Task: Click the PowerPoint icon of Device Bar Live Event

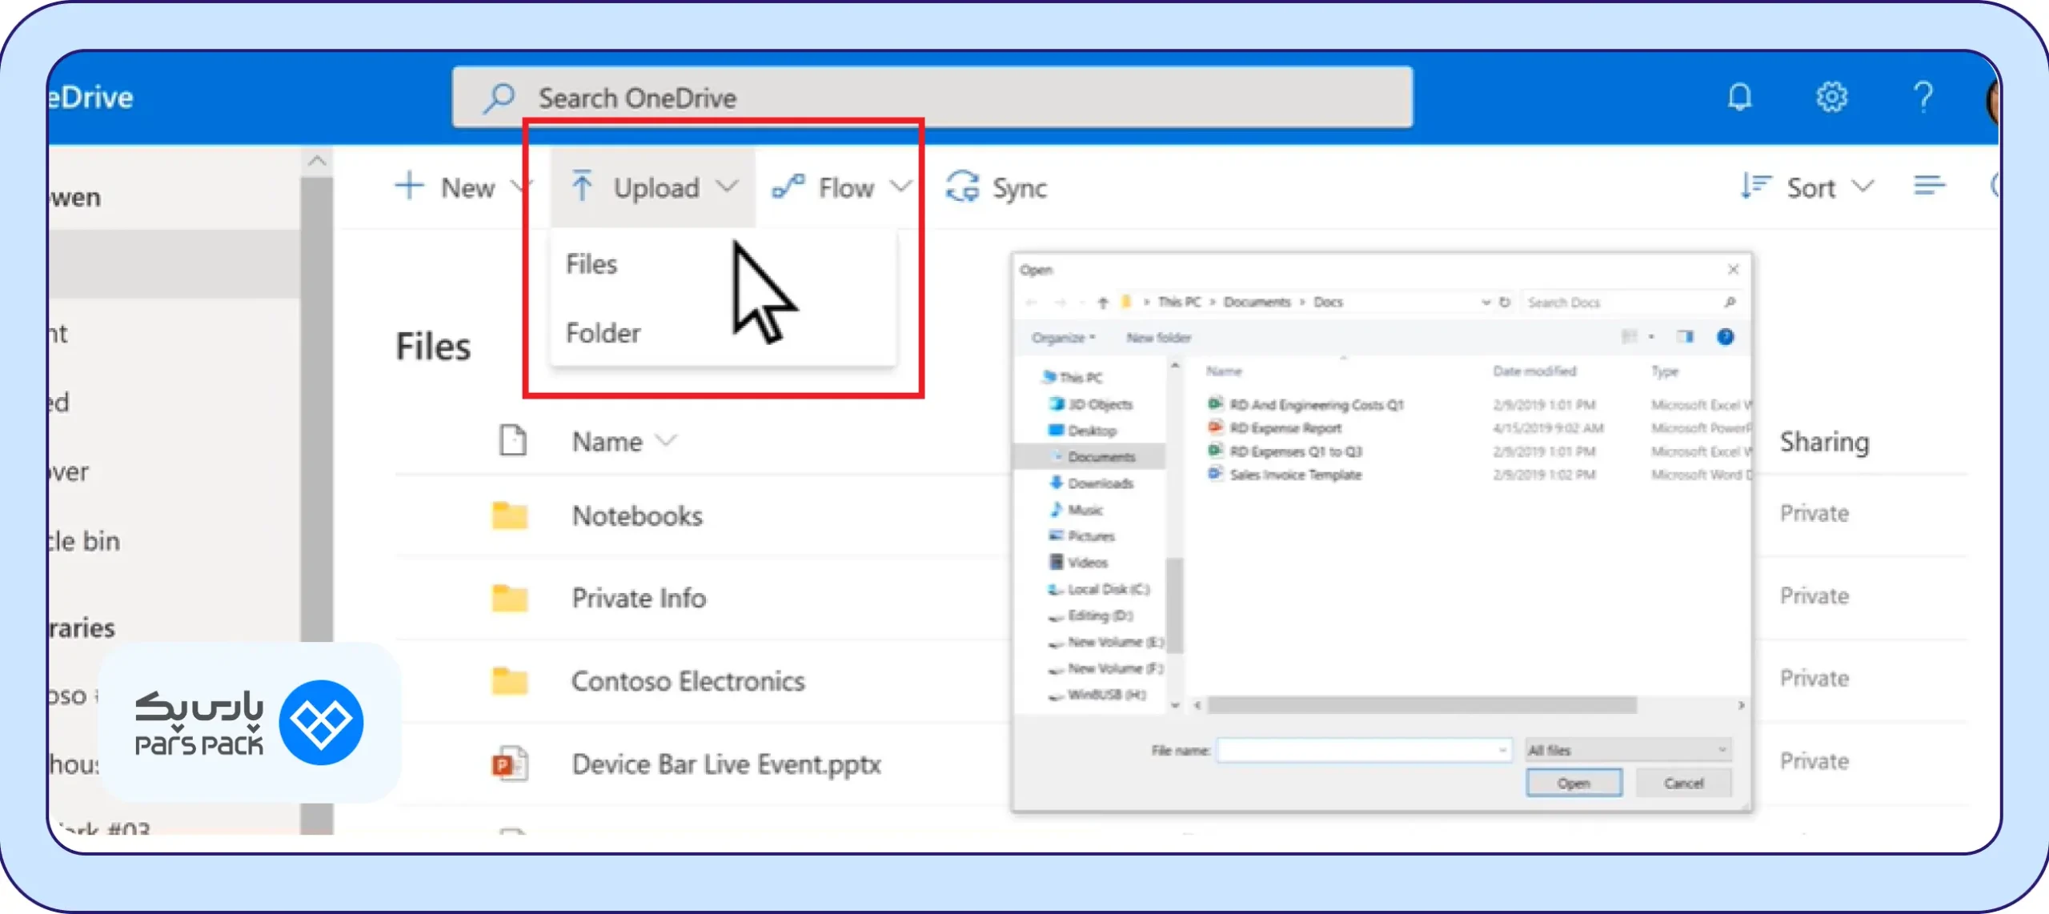Action: point(509,764)
